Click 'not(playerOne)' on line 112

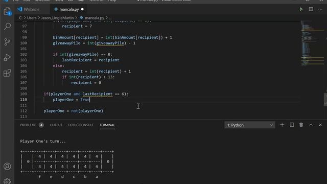pyautogui.click(x=87, y=111)
